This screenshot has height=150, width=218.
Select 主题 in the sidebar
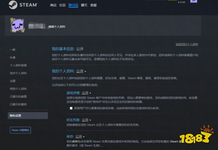[x=13, y=81]
